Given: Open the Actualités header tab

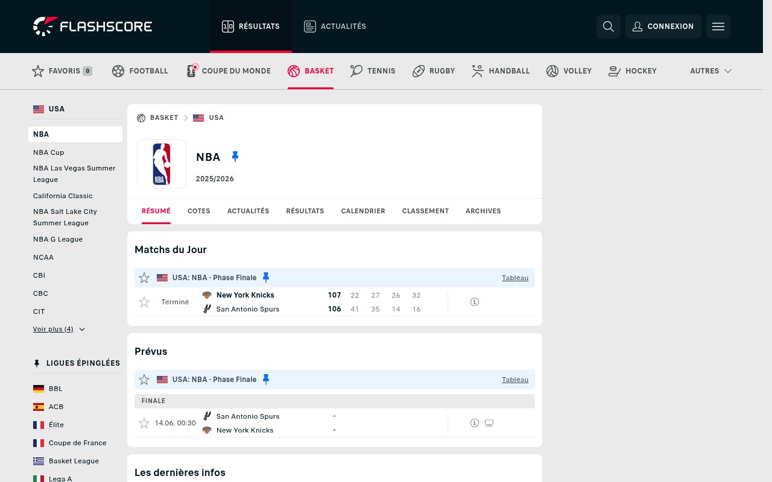Looking at the screenshot, I should [x=335, y=27].
